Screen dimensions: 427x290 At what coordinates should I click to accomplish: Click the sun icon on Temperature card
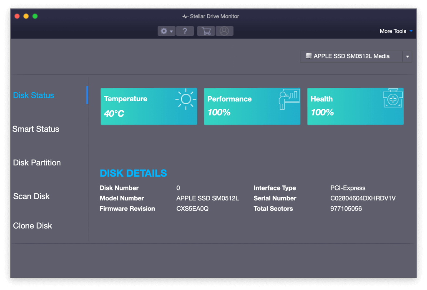tap(186, 99)
